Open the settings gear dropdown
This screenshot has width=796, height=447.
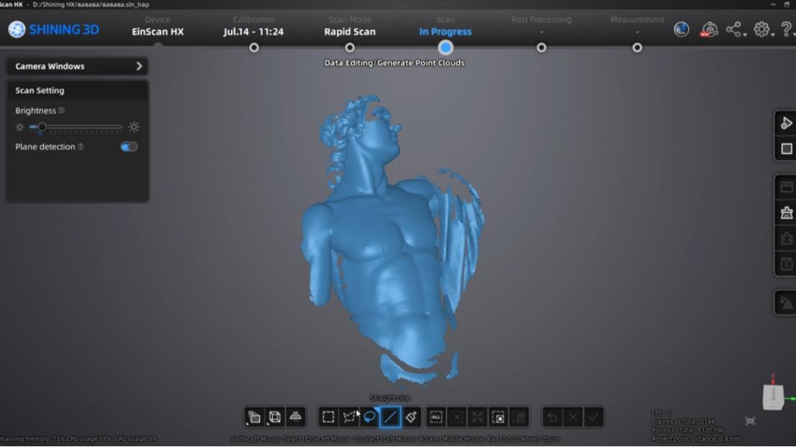point(764,30)
